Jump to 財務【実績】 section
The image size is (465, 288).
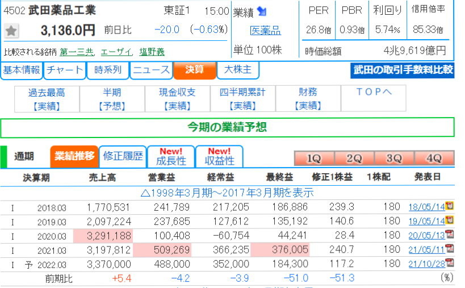[x=308, y=99]
